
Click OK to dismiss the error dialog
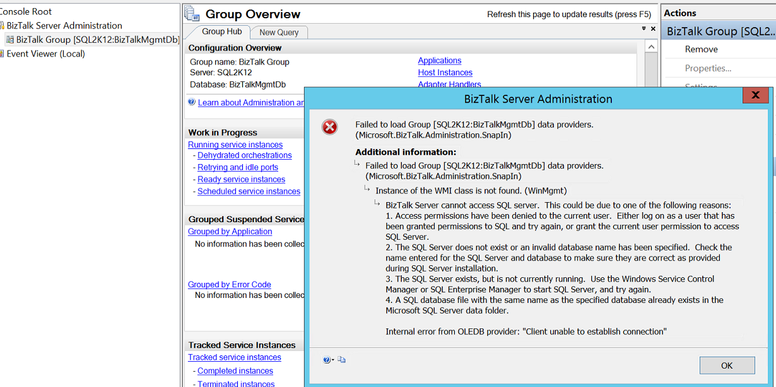pyautogui.click(x=727, y=366)
